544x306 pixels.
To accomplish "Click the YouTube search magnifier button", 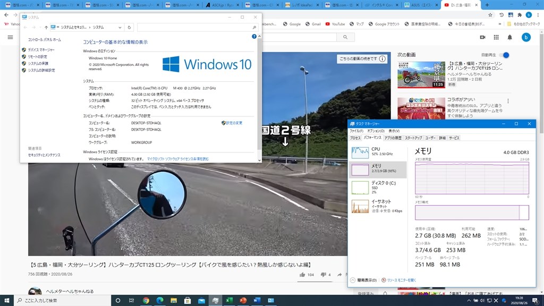I will (345, 37).
